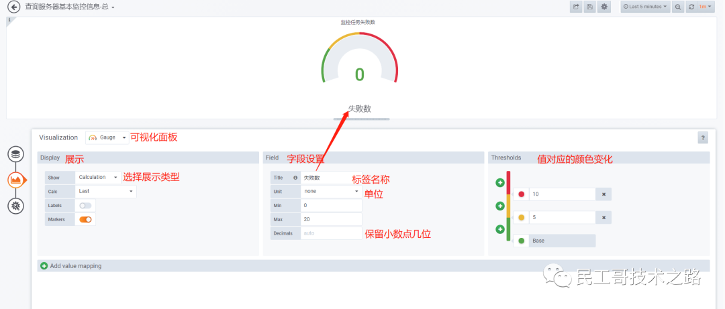Screen dimensions: 725x309
Task: Click the share dashboard icon
Action: pos(576,7)
